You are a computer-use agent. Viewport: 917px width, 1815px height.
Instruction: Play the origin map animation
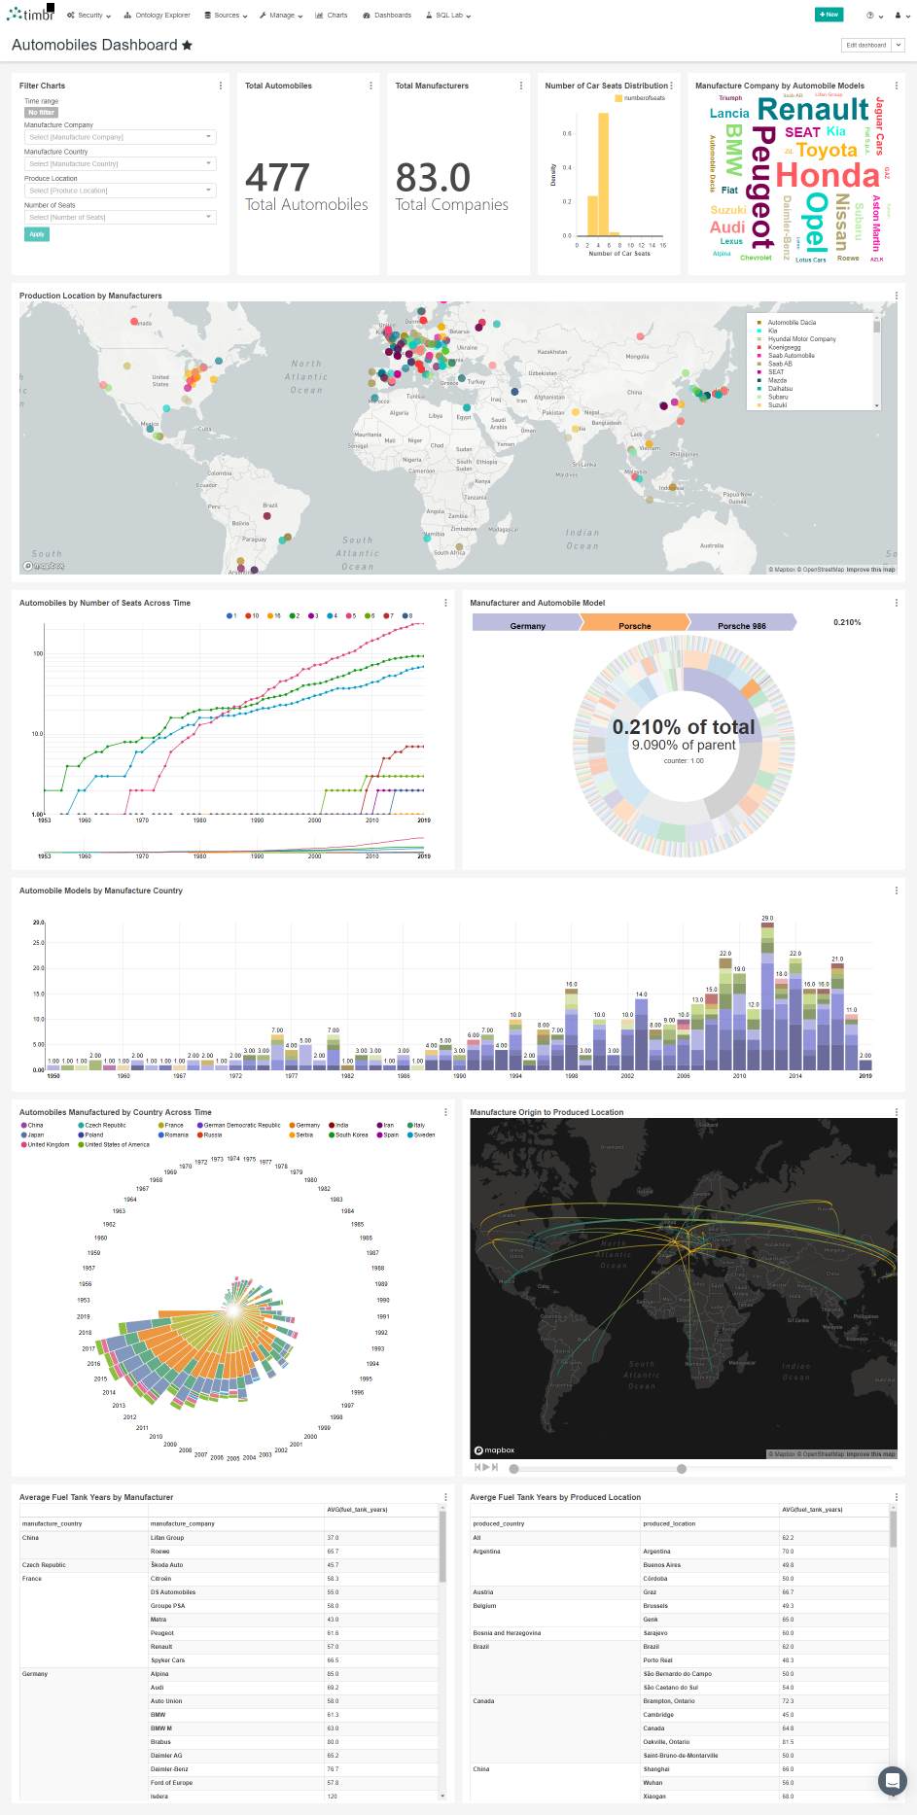[486, 1467]
